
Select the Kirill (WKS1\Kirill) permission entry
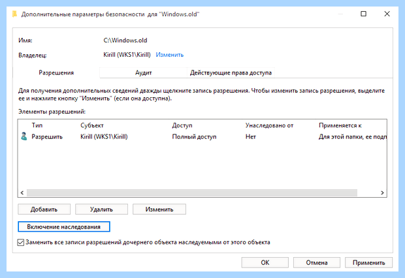(x=202, y=136)
